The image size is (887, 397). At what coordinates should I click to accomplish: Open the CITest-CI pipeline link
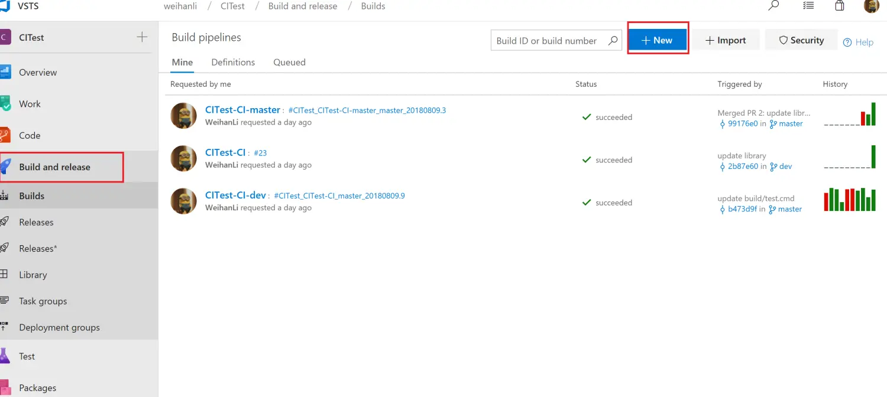coord(225,152)
